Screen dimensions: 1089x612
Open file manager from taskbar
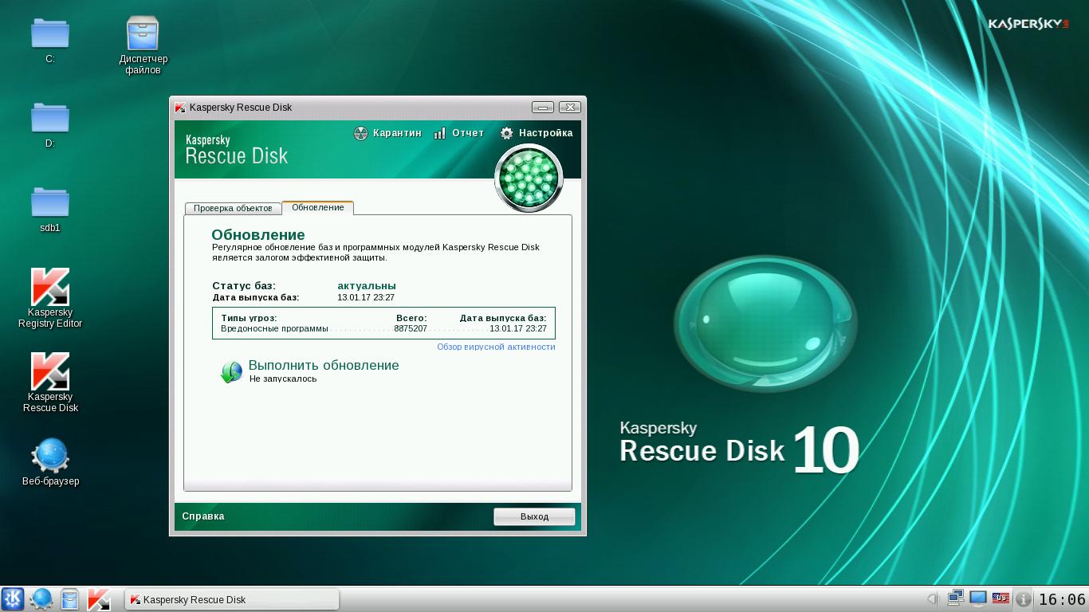tap(70, 598)
